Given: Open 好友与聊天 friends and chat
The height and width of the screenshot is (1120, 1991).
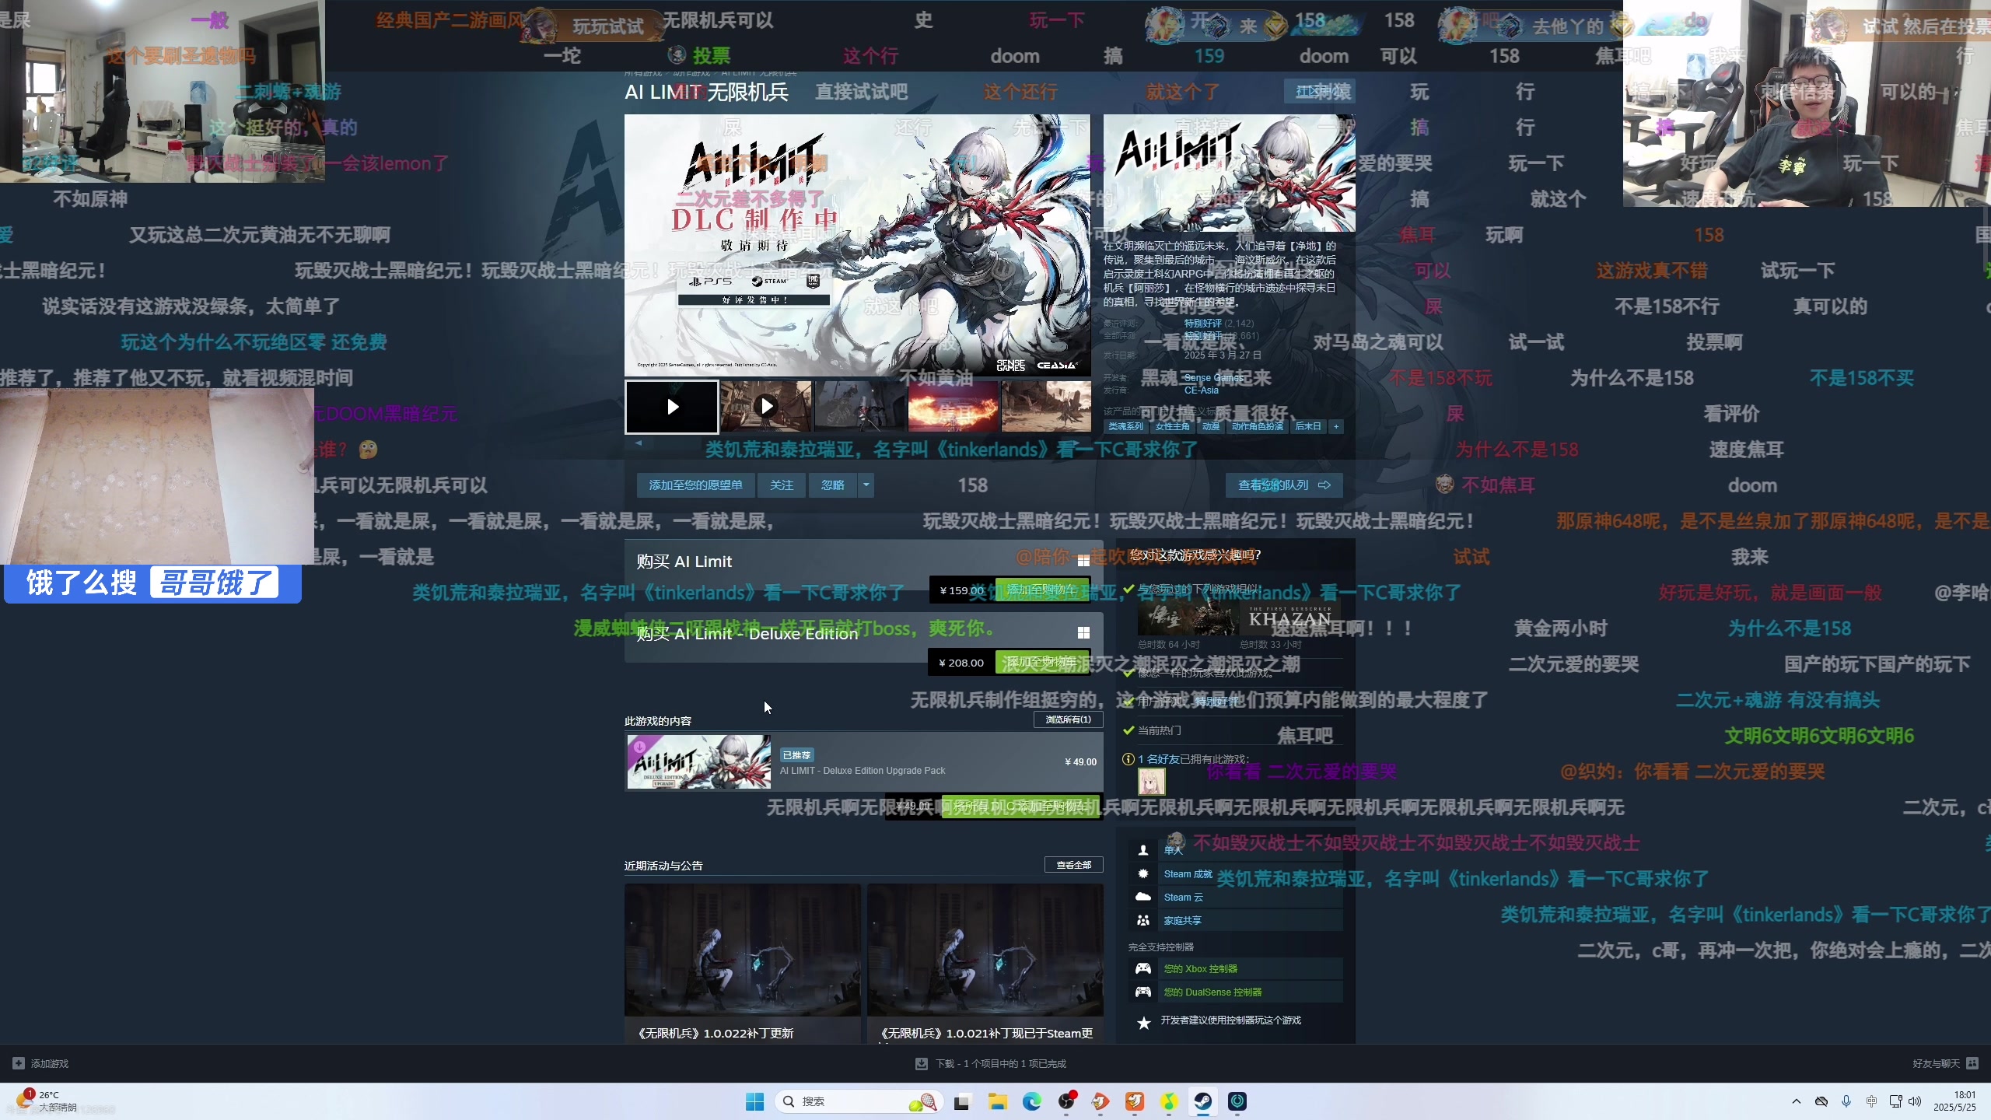Looking at the screenshot, I should (x=1945, y=1063).
